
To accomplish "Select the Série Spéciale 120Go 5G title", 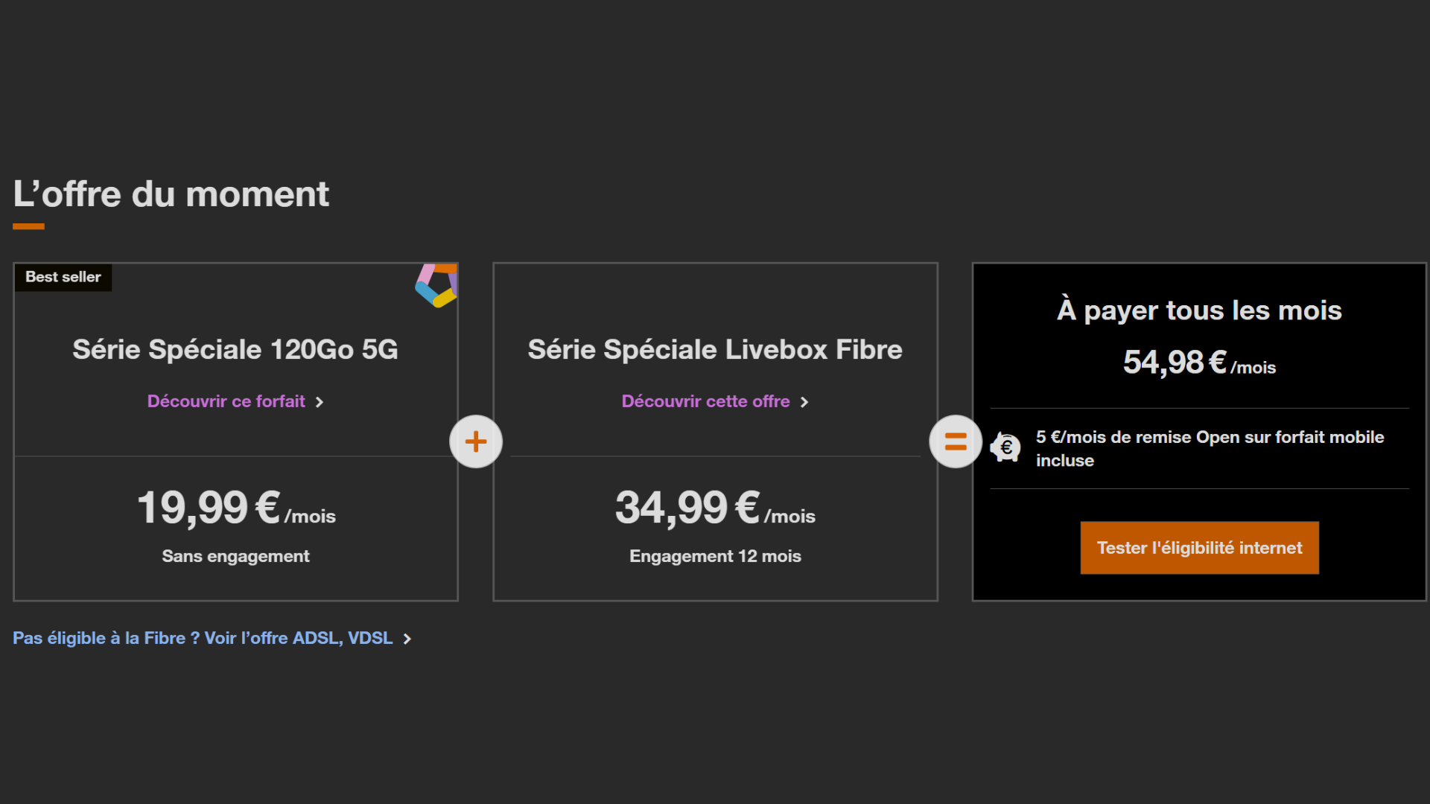I will (235, 349).
